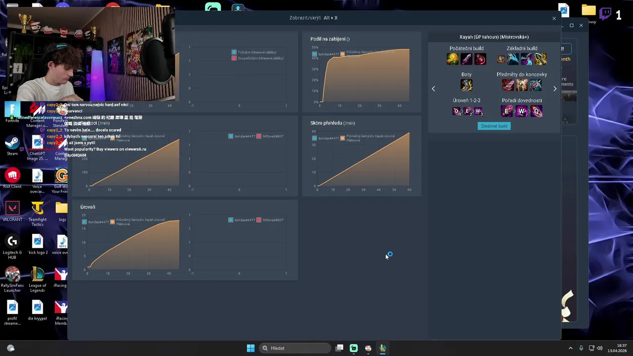This screenshot has width=633, height=356.
Task: Open yellow folder at top right desktop
Action: (588, 11)
